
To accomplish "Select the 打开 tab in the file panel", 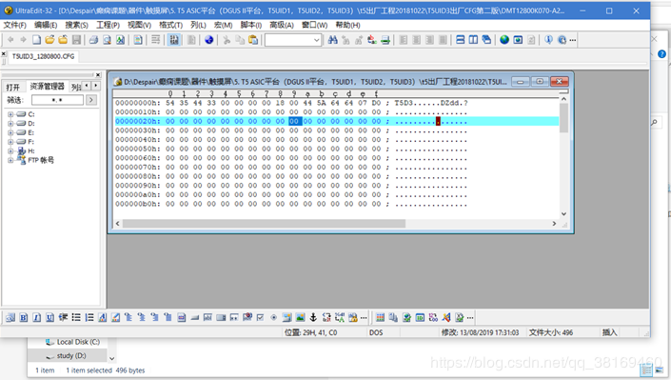I will (12, 87).
